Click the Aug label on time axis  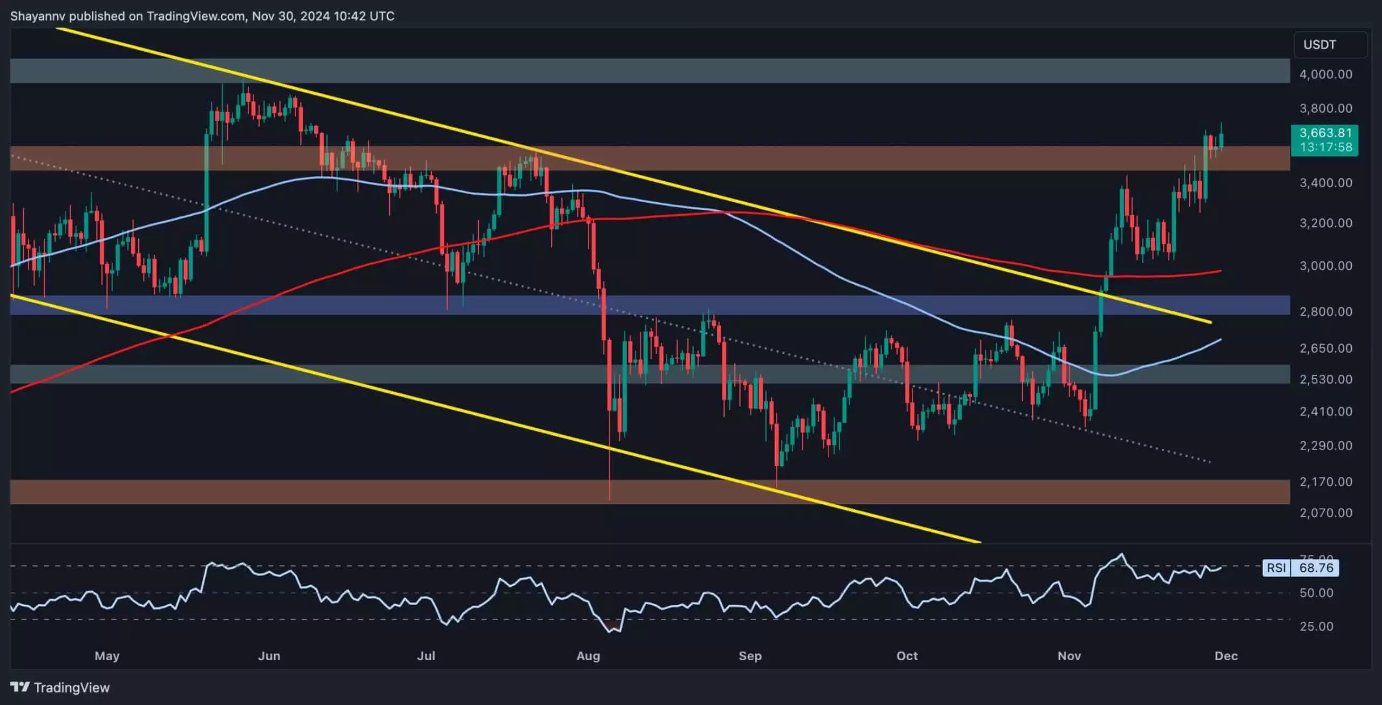[588, 656]
